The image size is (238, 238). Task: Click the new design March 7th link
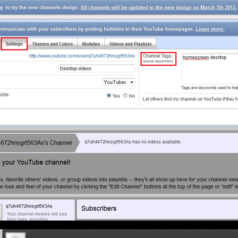point(159,8)
